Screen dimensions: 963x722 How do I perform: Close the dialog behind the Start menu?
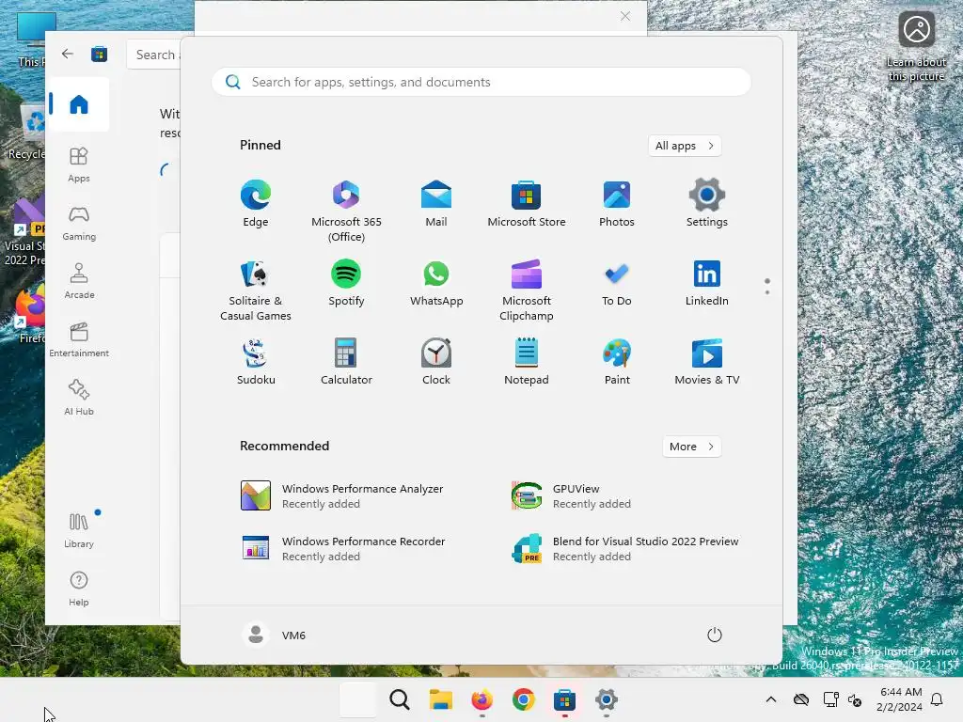point(625,16)
